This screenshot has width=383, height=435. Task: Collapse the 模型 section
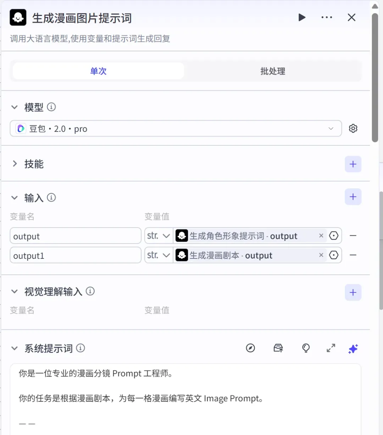(x=15, y=107)
